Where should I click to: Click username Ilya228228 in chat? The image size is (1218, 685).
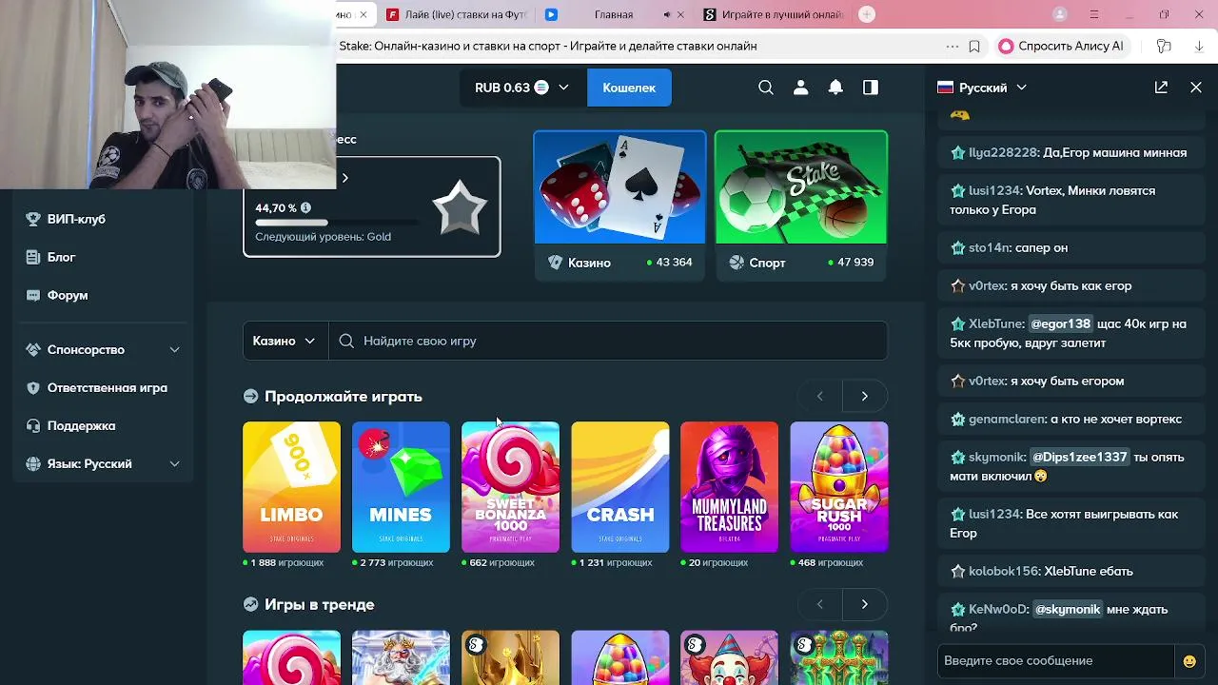click(1003, 152)
